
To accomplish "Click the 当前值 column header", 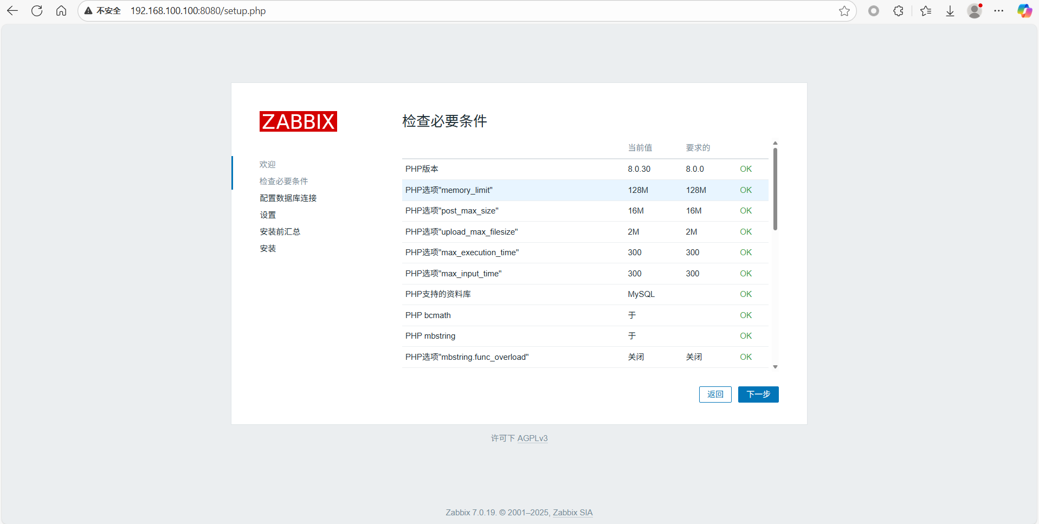I will pos(640,147).
